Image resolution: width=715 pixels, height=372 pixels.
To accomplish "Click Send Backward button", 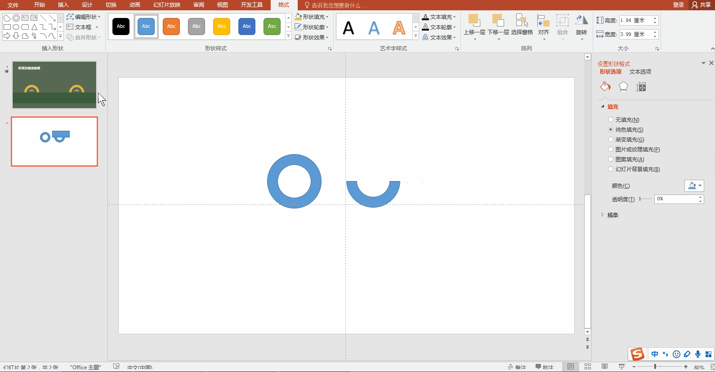I will (498, 27).
